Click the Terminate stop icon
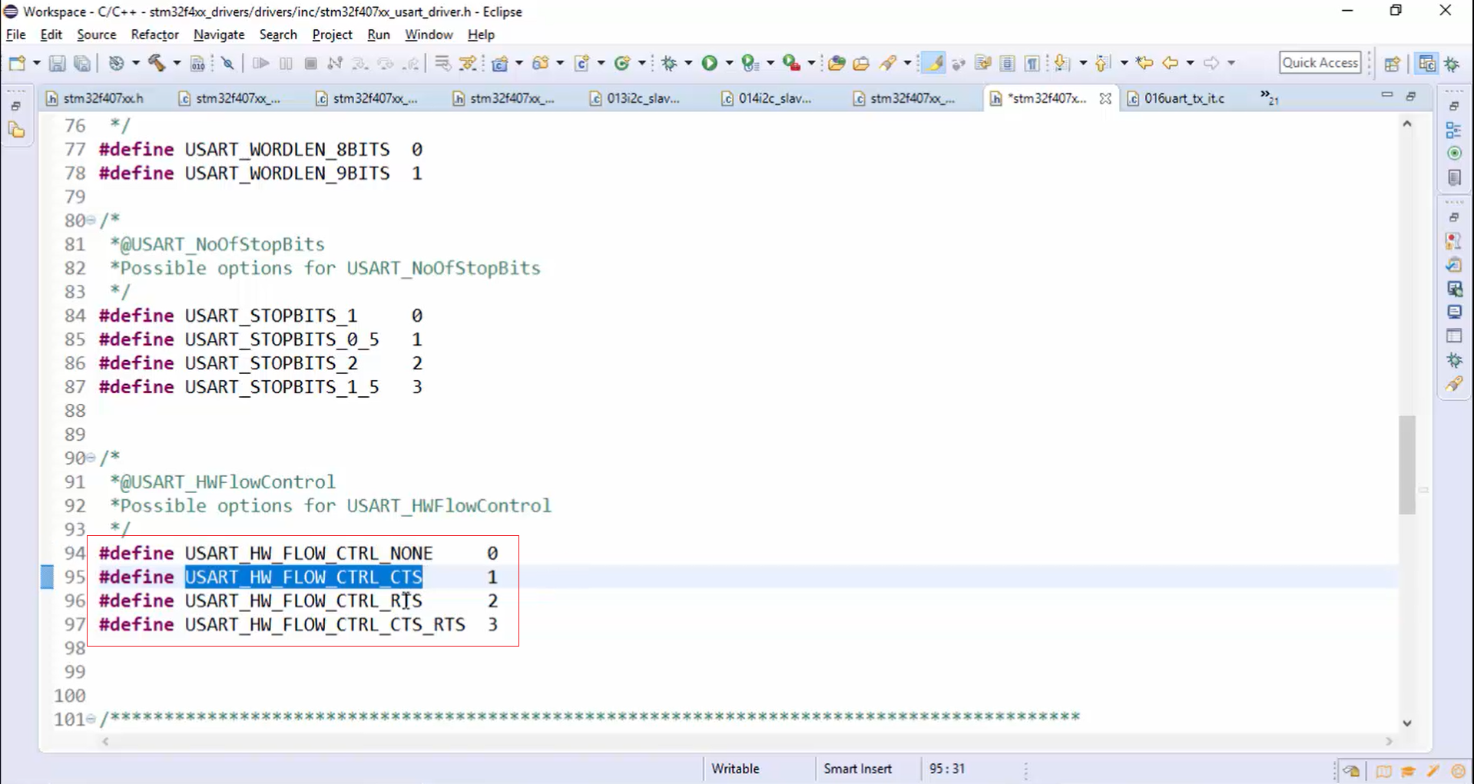The height and width of the screenshot is (784, 1474). click(310, 63)
